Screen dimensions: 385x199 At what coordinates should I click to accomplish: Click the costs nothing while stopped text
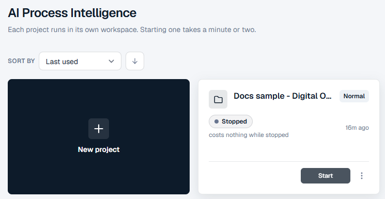pos(249,135)
